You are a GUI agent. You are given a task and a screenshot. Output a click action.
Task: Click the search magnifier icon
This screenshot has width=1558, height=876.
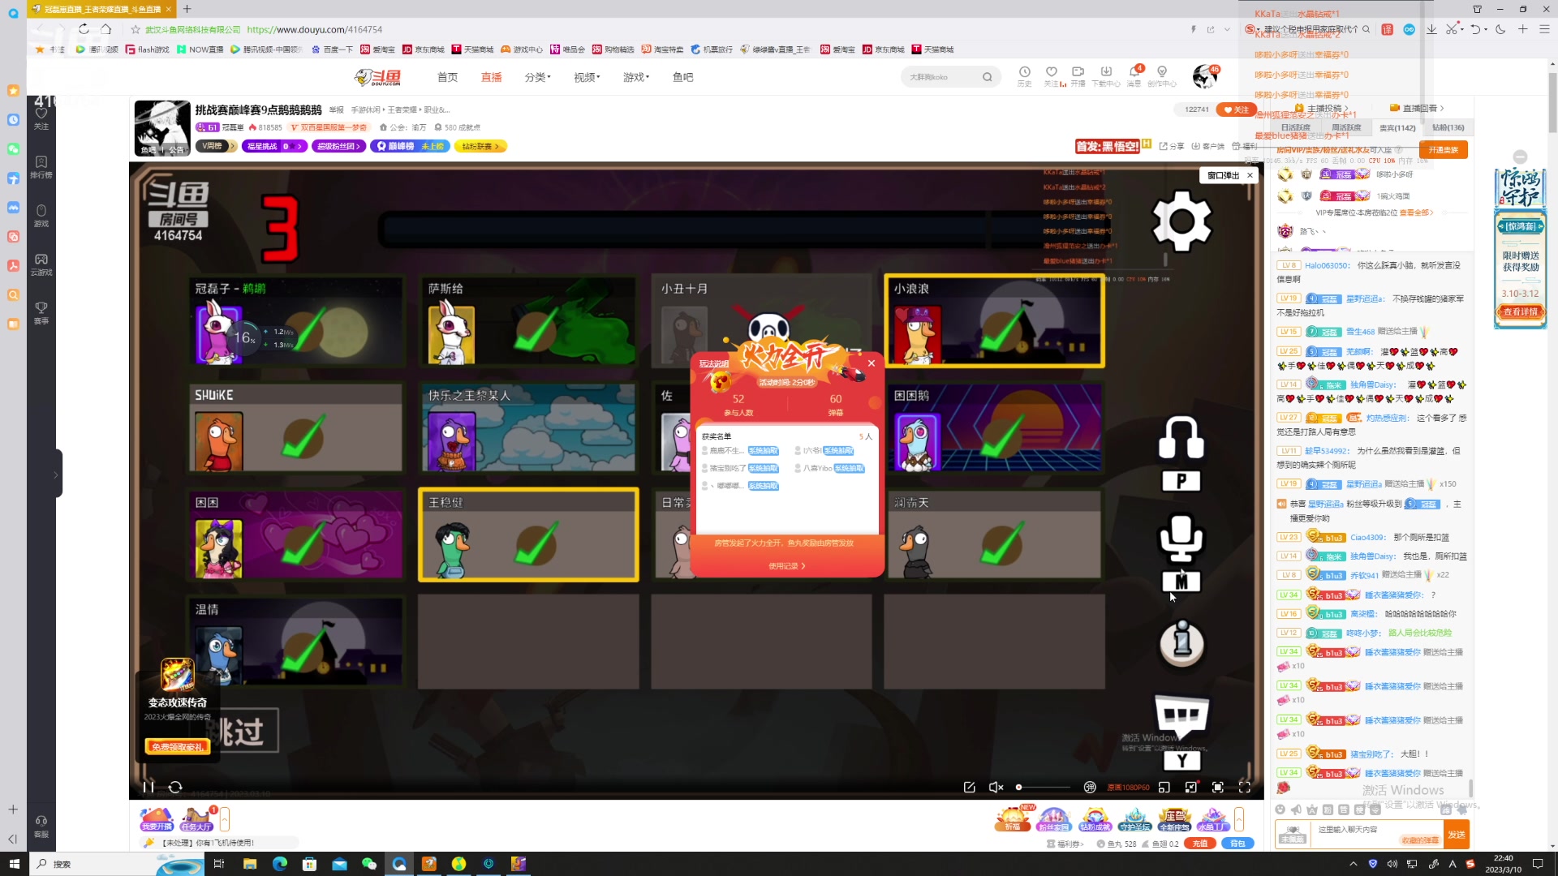point(988,77)
